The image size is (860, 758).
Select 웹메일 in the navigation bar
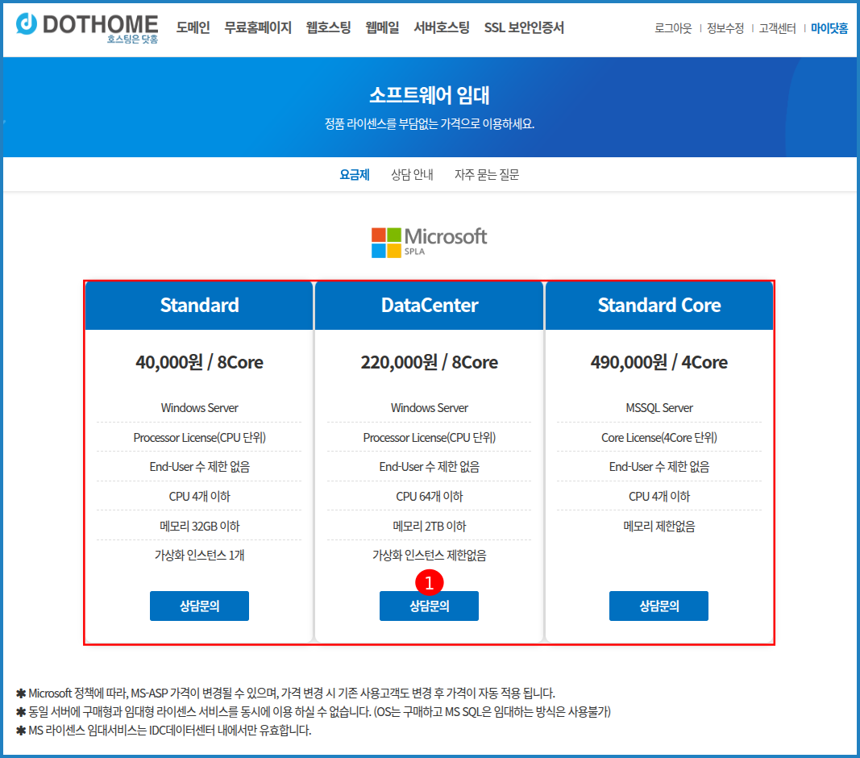[382, 28]
